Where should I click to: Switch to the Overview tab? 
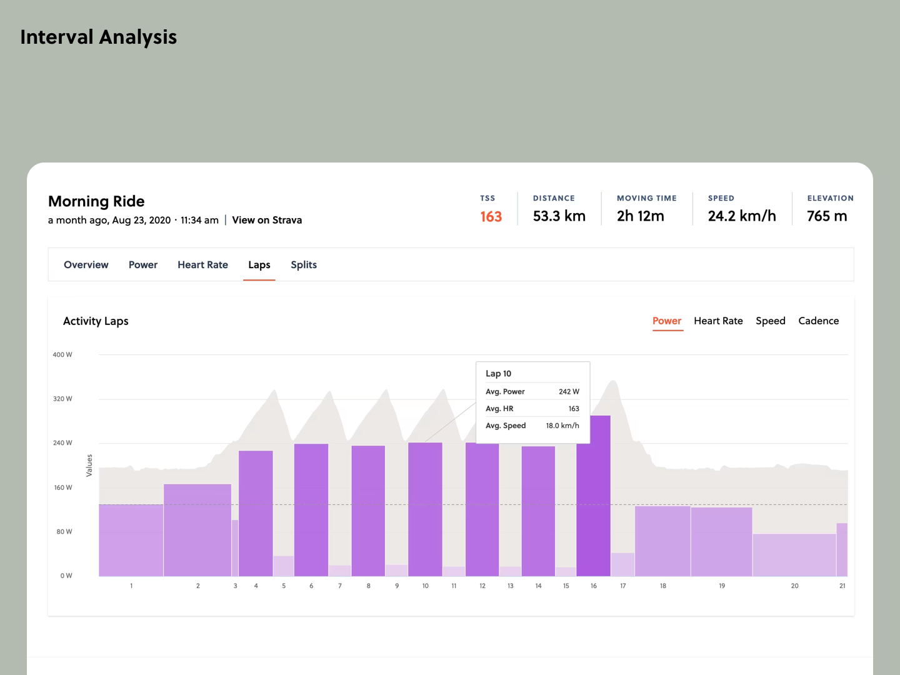pyautogui.click(x=86, y=264)
